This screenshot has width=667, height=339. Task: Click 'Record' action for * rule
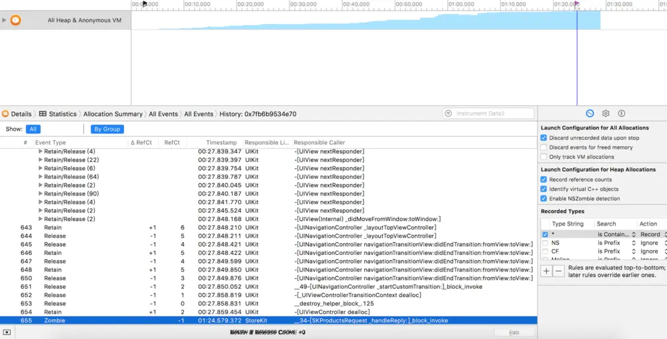(650, 234)
